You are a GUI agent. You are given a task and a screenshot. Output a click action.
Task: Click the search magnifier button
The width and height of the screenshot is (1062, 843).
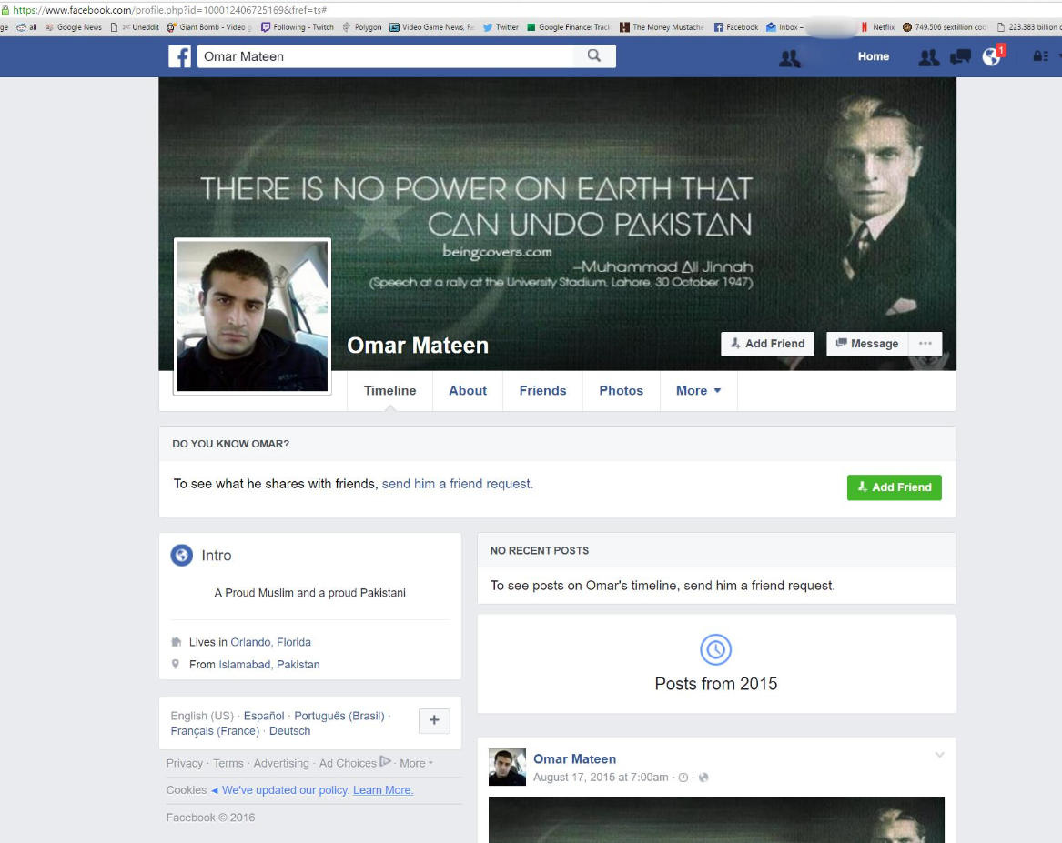click(594, 56)
